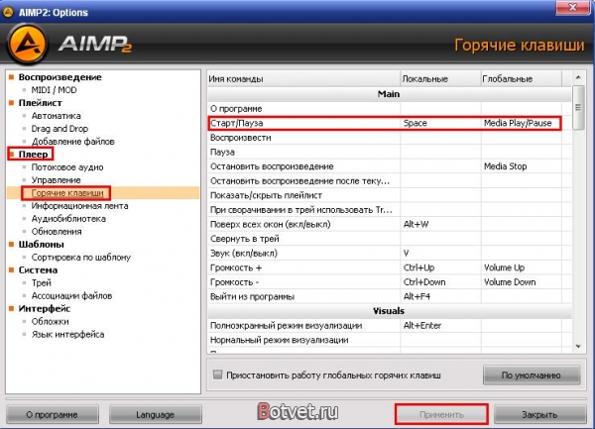The height and width of the screenshot is (429, 595).
Task: Open Язык интерфейса settings
Action: pos(67,334)
